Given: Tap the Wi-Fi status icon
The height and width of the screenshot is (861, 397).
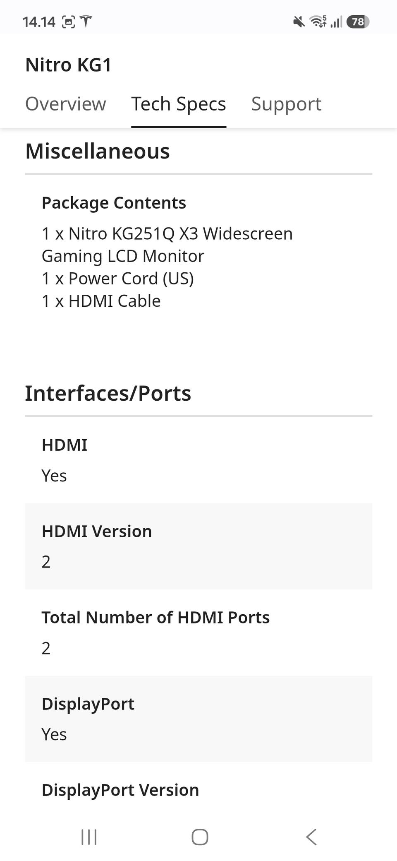Looking at the screenshot, I should pos(318,22).
